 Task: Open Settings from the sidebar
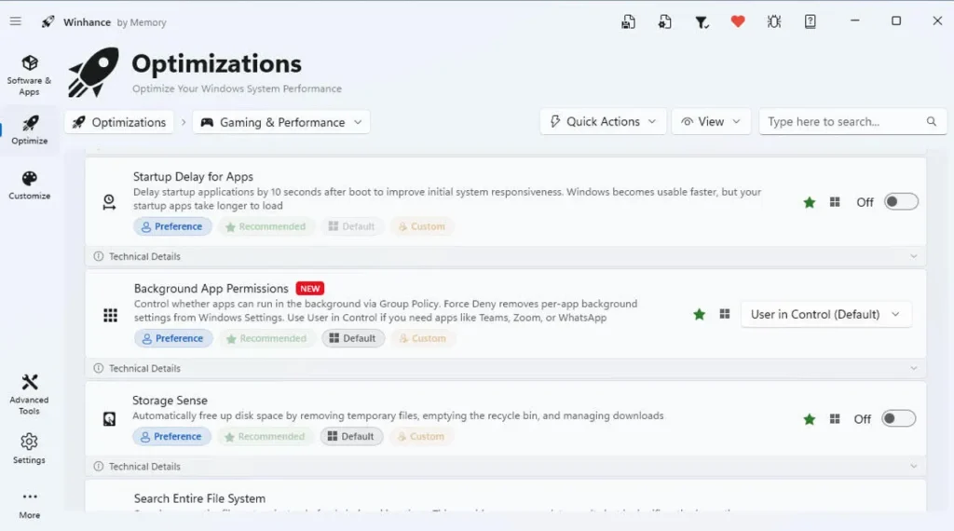[x=30, y=448]
